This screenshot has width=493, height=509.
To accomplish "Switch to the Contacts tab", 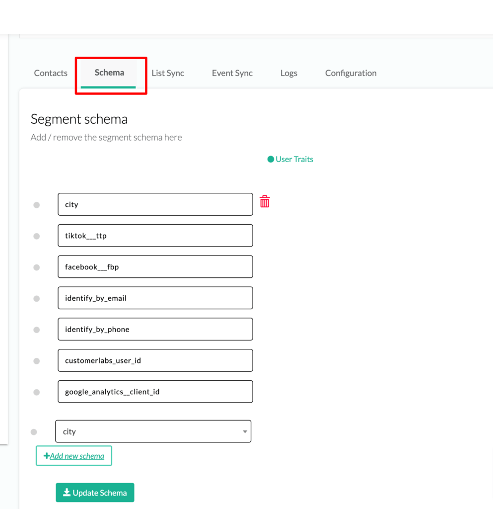I will coord(51,73).
